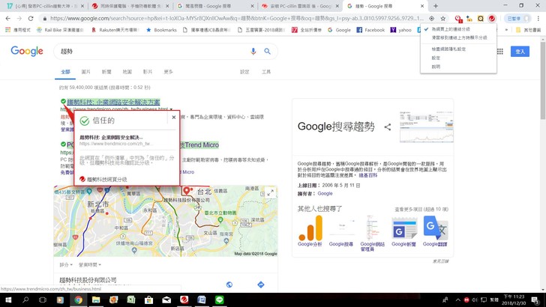The image size is (546, 307).
Task: Click the blue '登入' sign-in button
Action: pyautogui.click(x=520, y=51)
